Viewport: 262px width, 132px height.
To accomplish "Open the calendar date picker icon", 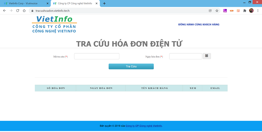I will click(207, 56).
